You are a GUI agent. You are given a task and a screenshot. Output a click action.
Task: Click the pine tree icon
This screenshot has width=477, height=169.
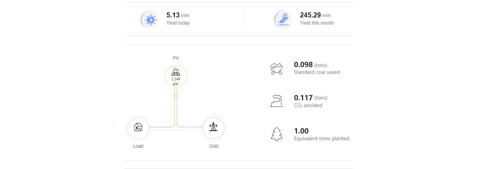(276, 134)
